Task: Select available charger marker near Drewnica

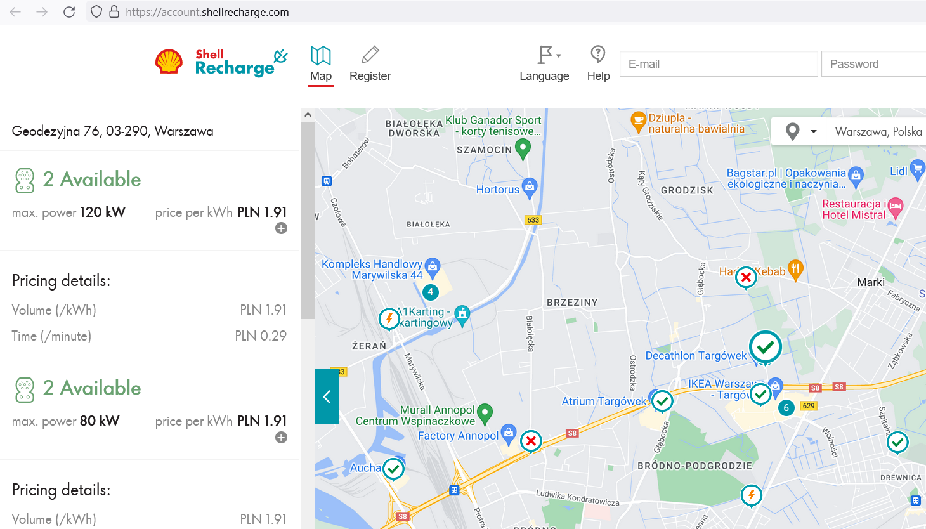Action: click(x=897, y=442)
